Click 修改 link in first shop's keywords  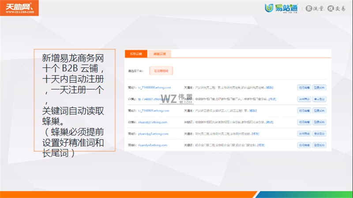click(x=269, y=87)
